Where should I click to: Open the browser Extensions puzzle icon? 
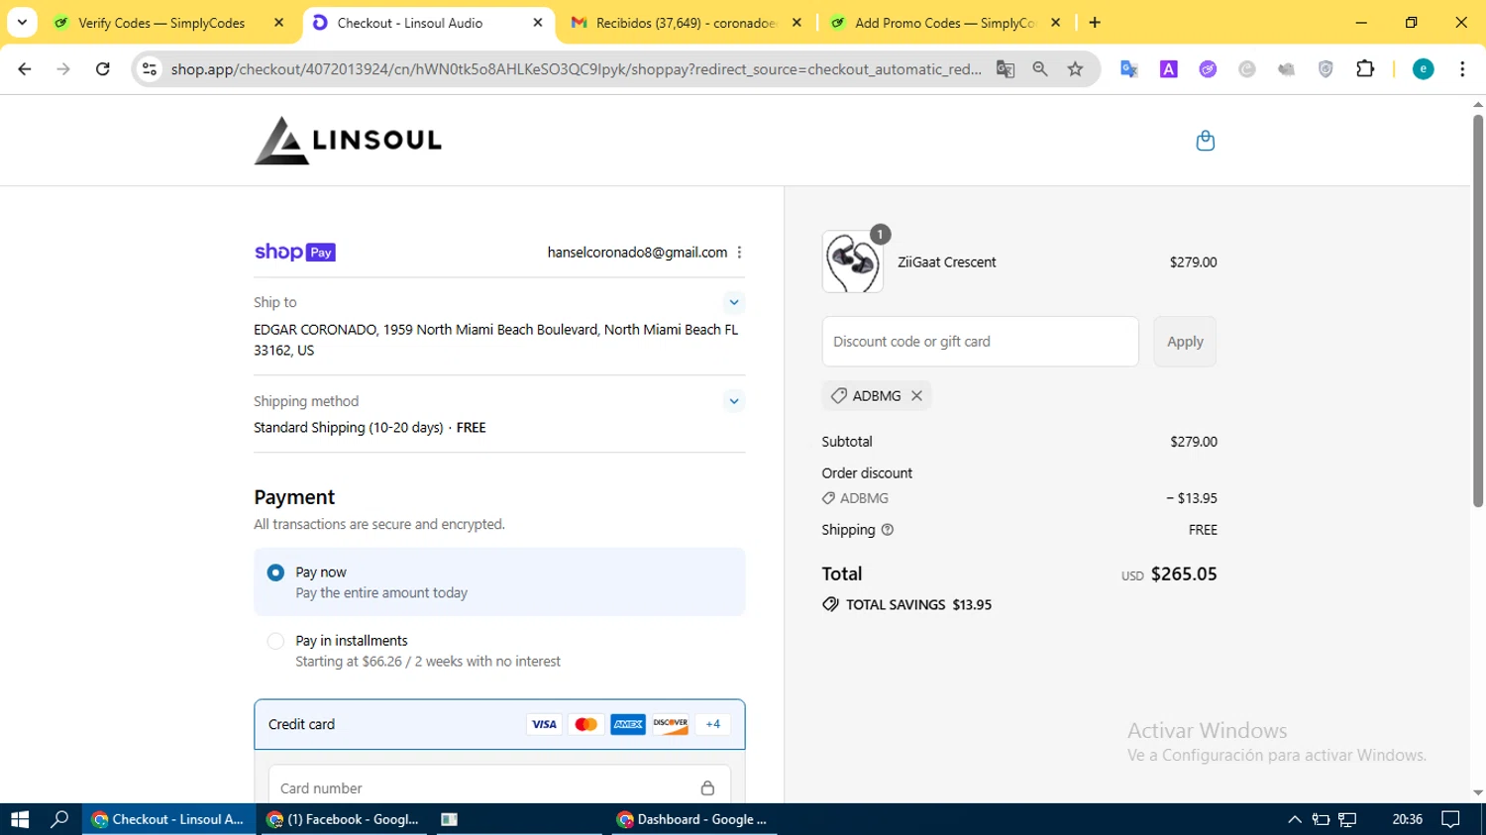[x=1365, y=69]
